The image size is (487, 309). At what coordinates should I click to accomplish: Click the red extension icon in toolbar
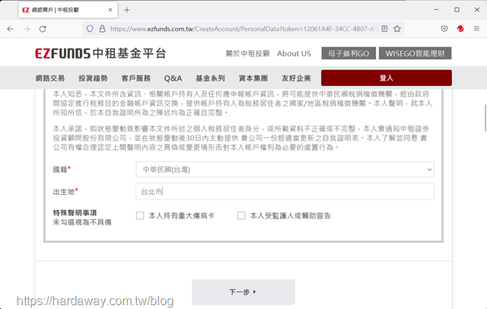pos(460,29)
